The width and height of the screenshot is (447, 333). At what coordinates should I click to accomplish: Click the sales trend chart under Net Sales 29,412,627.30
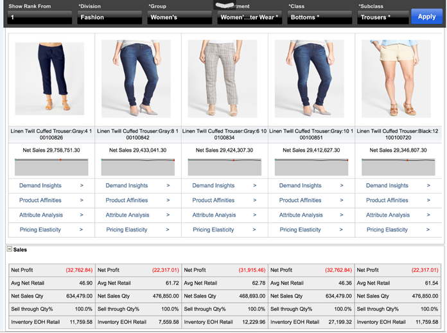311,167
